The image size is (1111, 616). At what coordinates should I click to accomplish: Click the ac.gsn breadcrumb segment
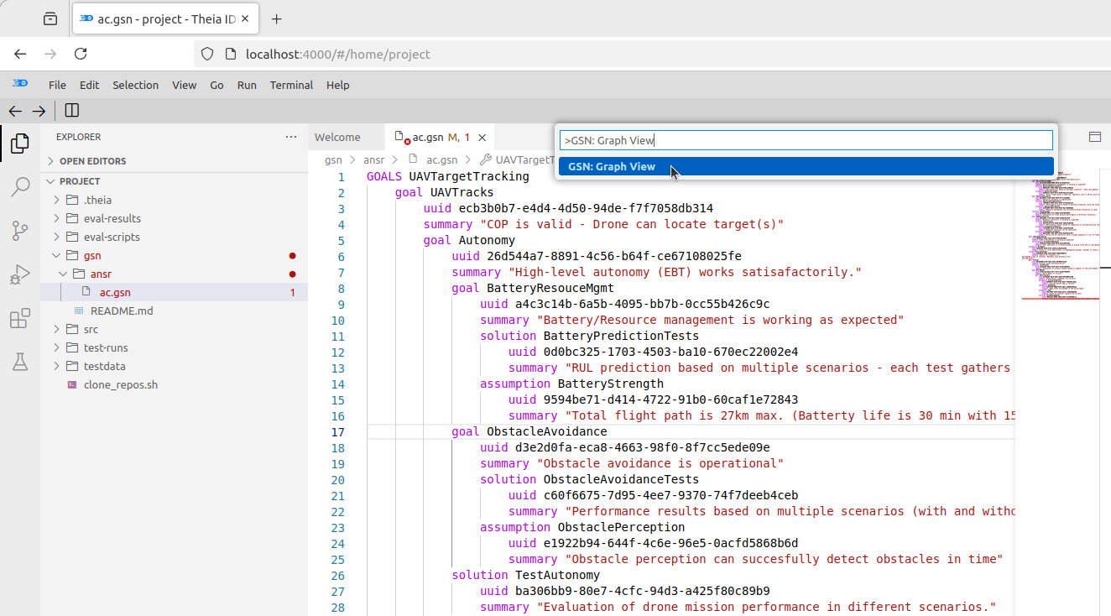pos(441,159)
